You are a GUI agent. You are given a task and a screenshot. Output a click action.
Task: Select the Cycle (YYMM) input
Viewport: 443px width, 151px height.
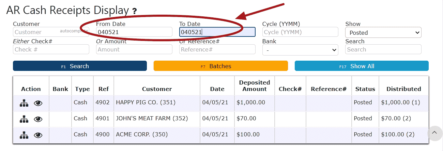tap(300, 32)
